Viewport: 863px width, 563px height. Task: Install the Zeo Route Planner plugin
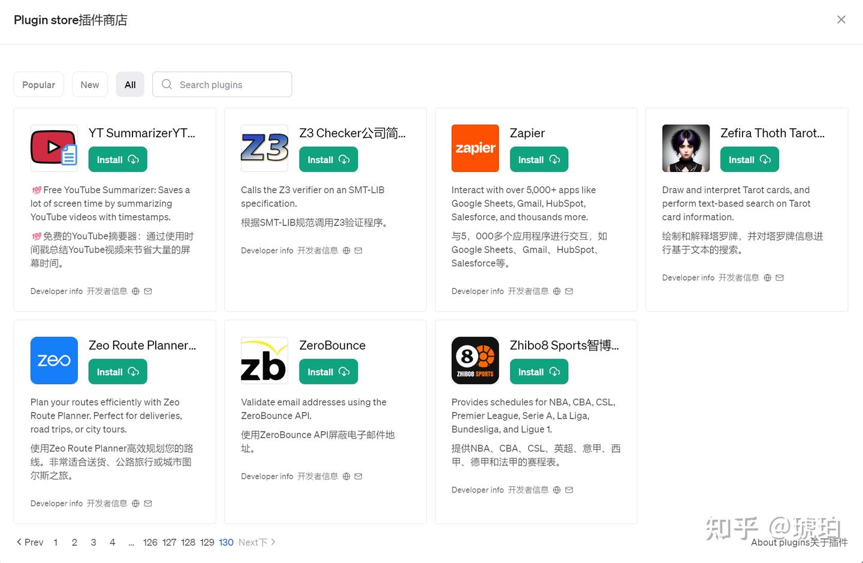(117, 372)
